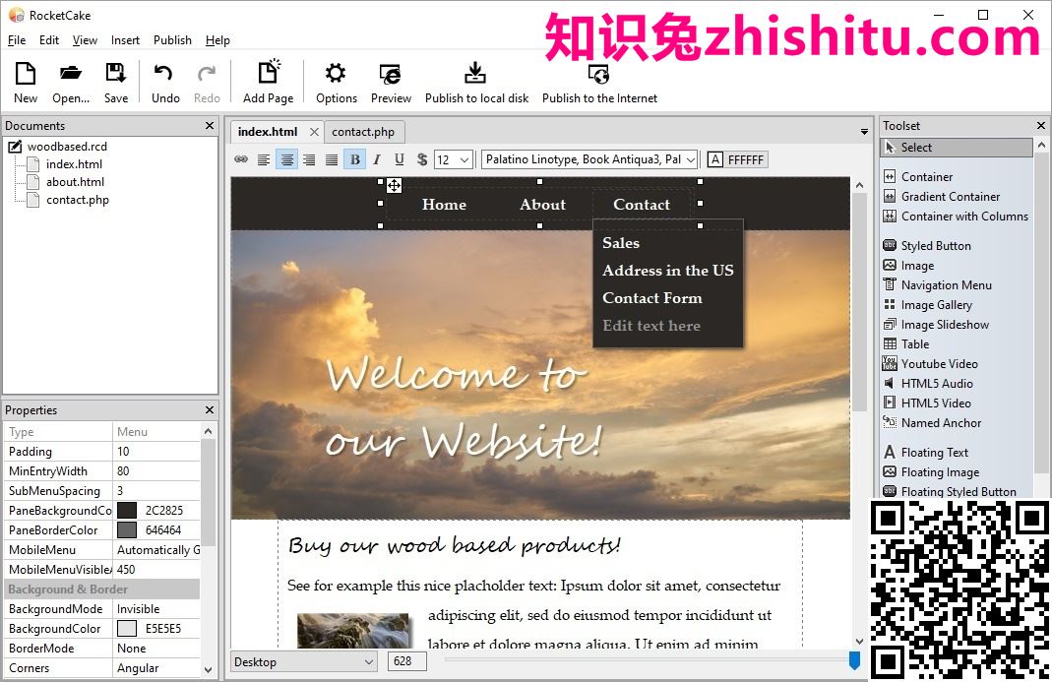
Task: Close the Documents panel
Action: pos(210,126)
